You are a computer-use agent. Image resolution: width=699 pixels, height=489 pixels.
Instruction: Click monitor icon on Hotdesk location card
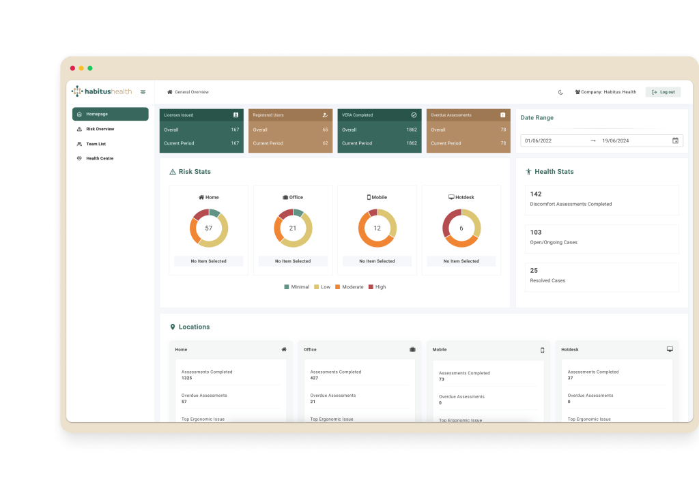click(x=670, y=349)
